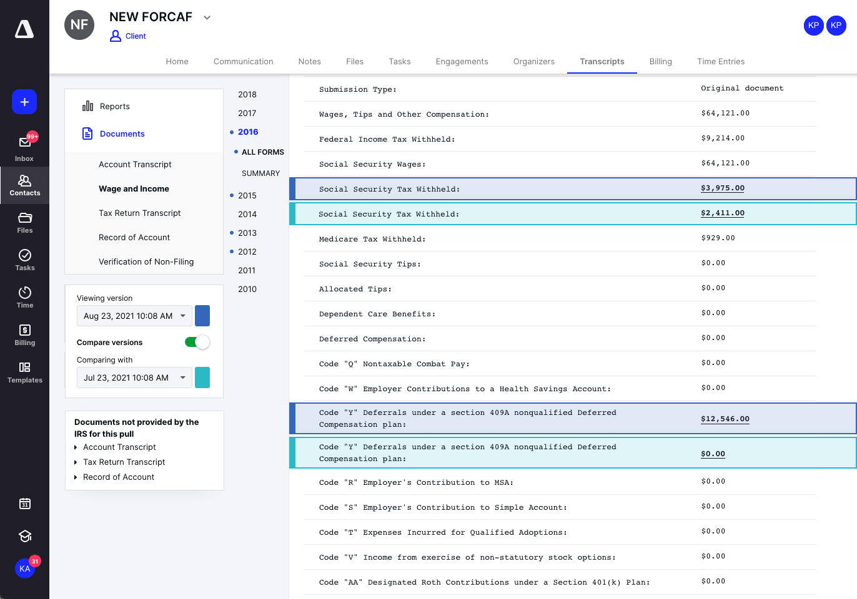
Task: Expand the NEW FORCAF client name chevron
Action: (x=207, y=17)
